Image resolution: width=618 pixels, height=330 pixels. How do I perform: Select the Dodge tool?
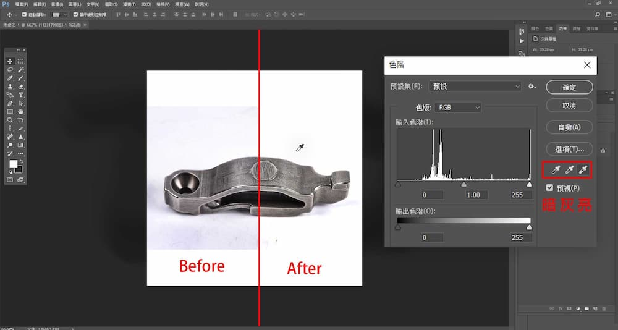tap(10, 145)
